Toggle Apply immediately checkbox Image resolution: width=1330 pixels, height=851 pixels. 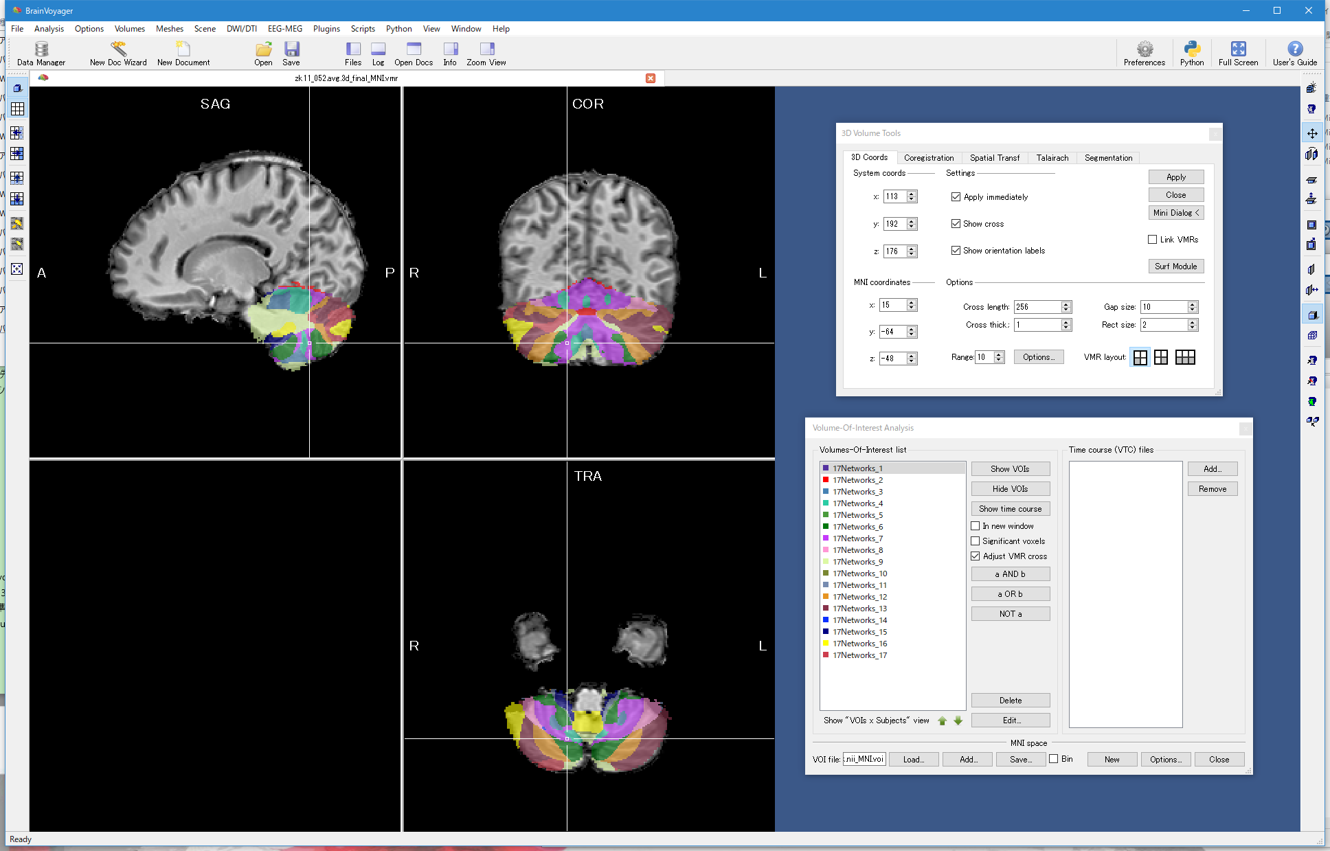pos(956,197)
